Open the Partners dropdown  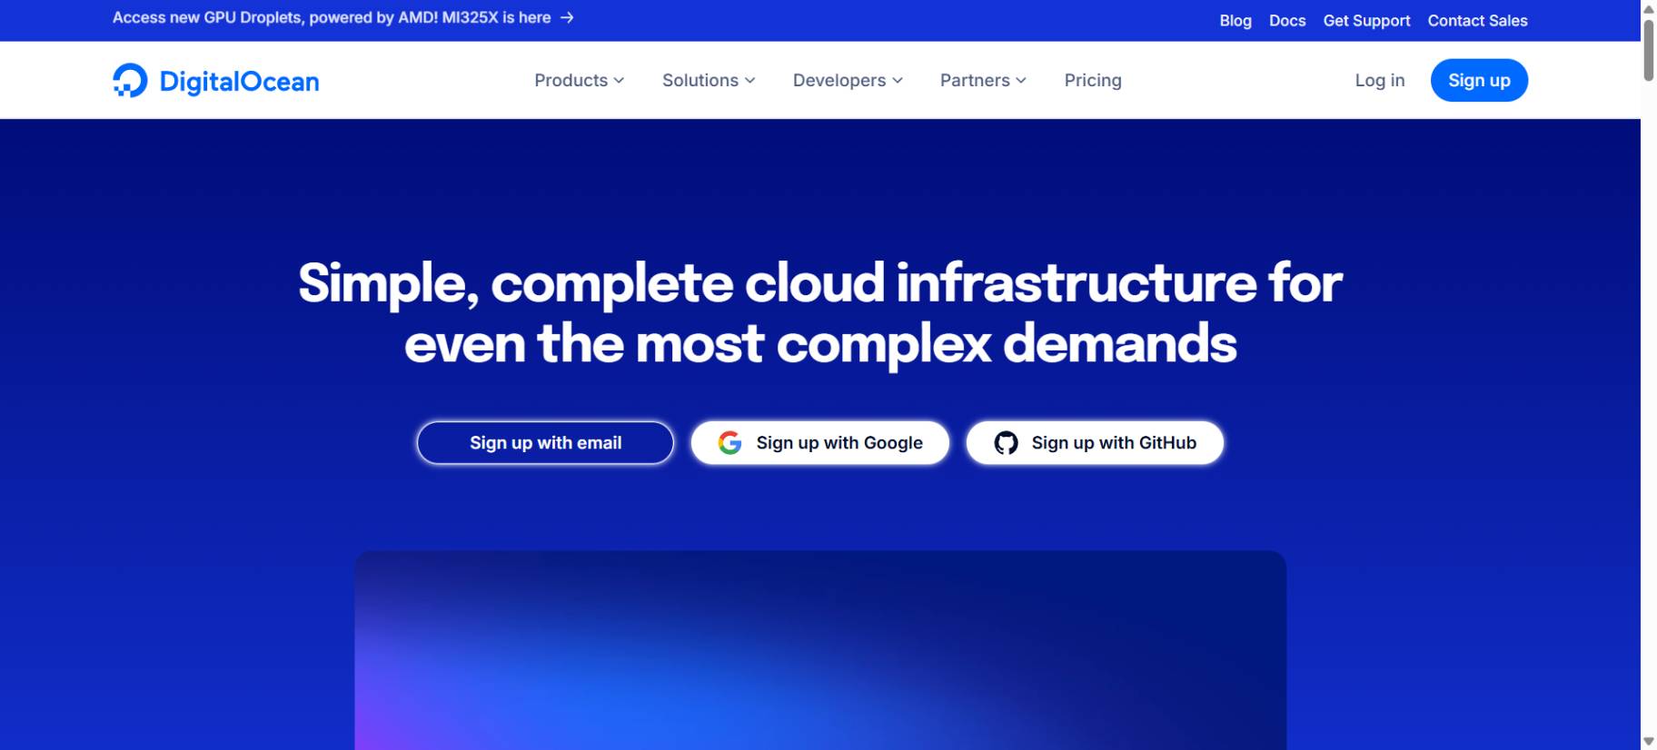pos(983,80)
